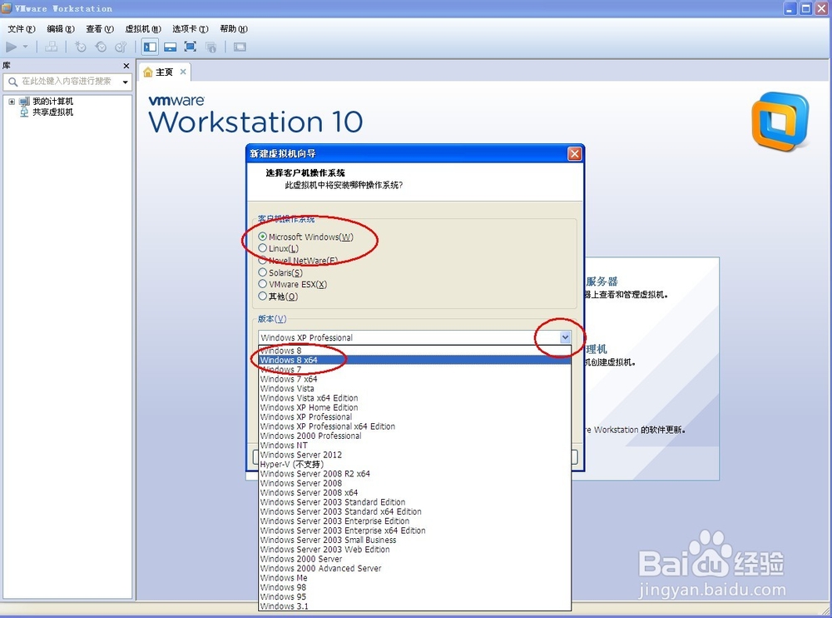
Task: Select 我的计算机 in the library tree
Action: pyautogui.click(x=52, y=101)
